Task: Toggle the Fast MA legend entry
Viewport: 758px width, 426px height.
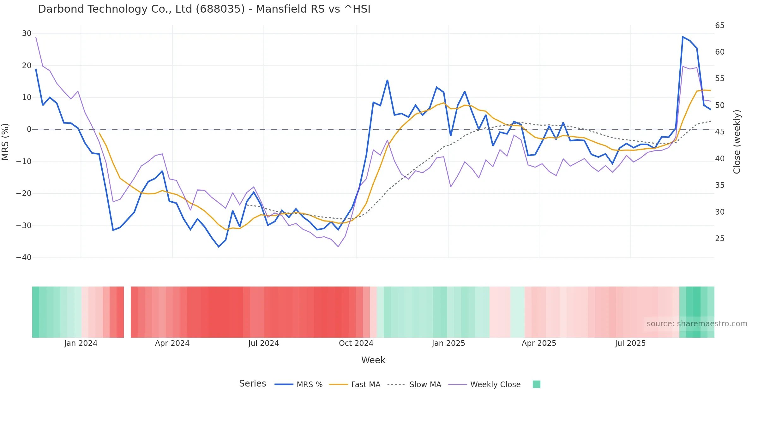Action: coord(355,384)
